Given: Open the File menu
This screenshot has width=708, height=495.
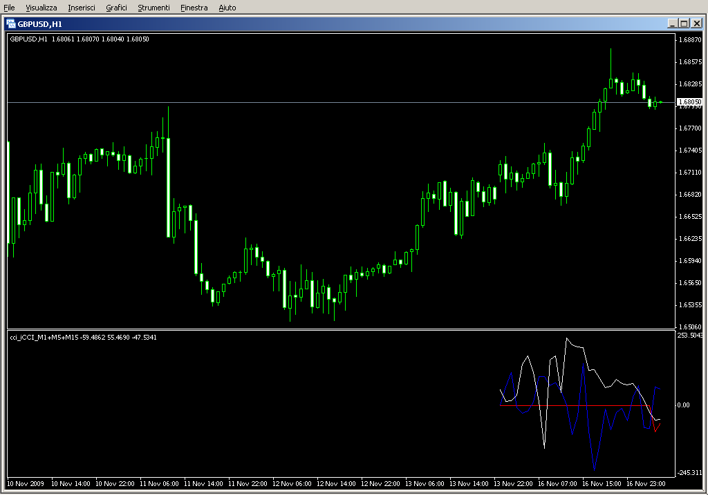Looking at the screenshot, I should tap(9, 8).
